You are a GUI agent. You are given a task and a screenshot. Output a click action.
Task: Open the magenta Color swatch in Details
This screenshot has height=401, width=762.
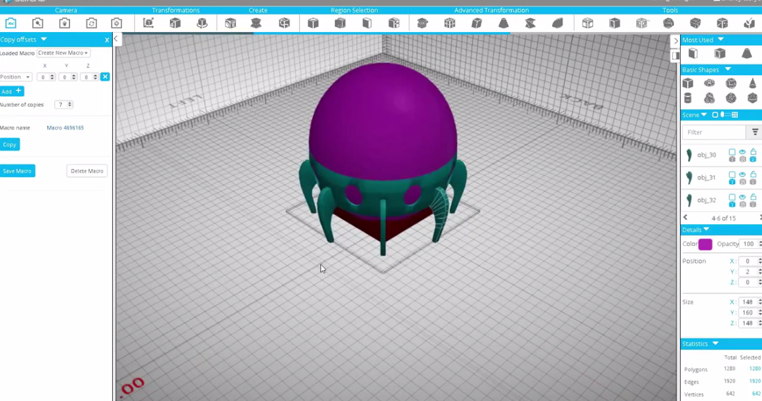(x=705, y=244)
